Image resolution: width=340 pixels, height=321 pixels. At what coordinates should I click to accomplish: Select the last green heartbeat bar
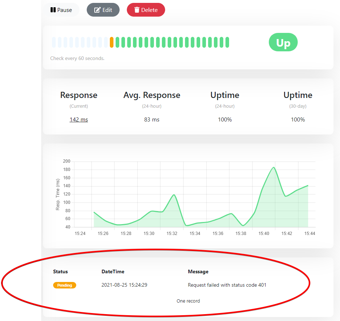point(227,42)
